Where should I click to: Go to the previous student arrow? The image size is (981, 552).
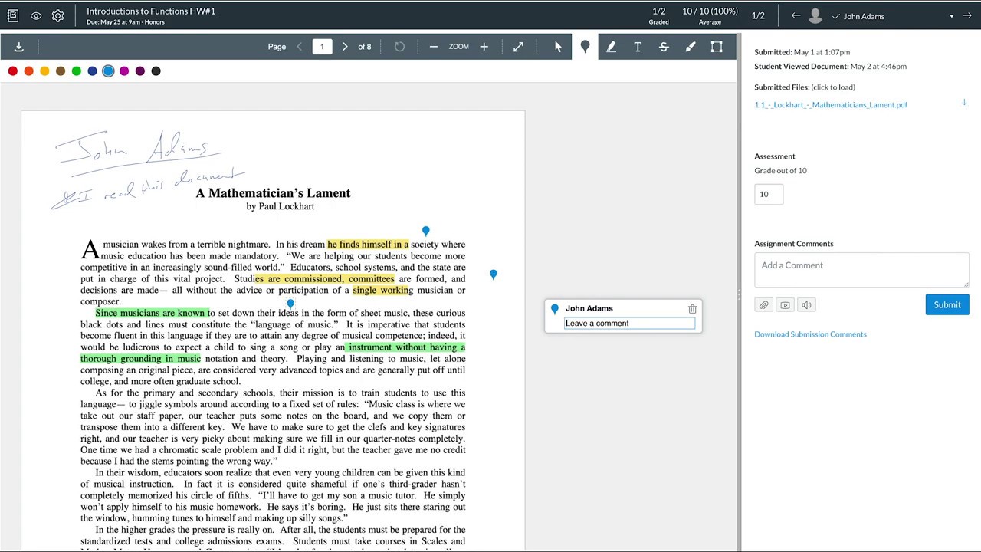(796, 15)
